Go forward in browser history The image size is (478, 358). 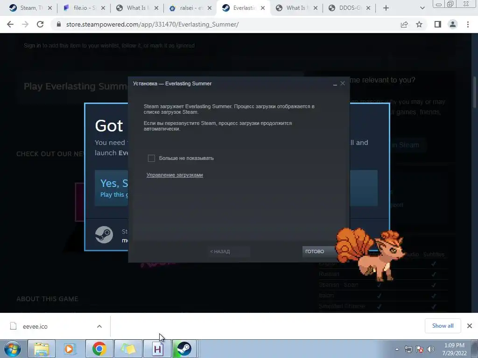click(x=25, y=24)
